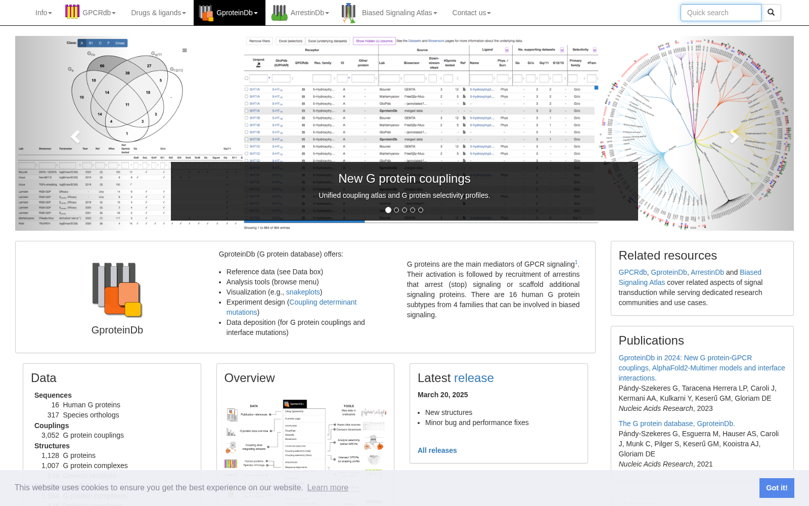The image size is (809, 506).
Task: Click the large GproteinDb logo image
Action: click(x=117, y=290)
